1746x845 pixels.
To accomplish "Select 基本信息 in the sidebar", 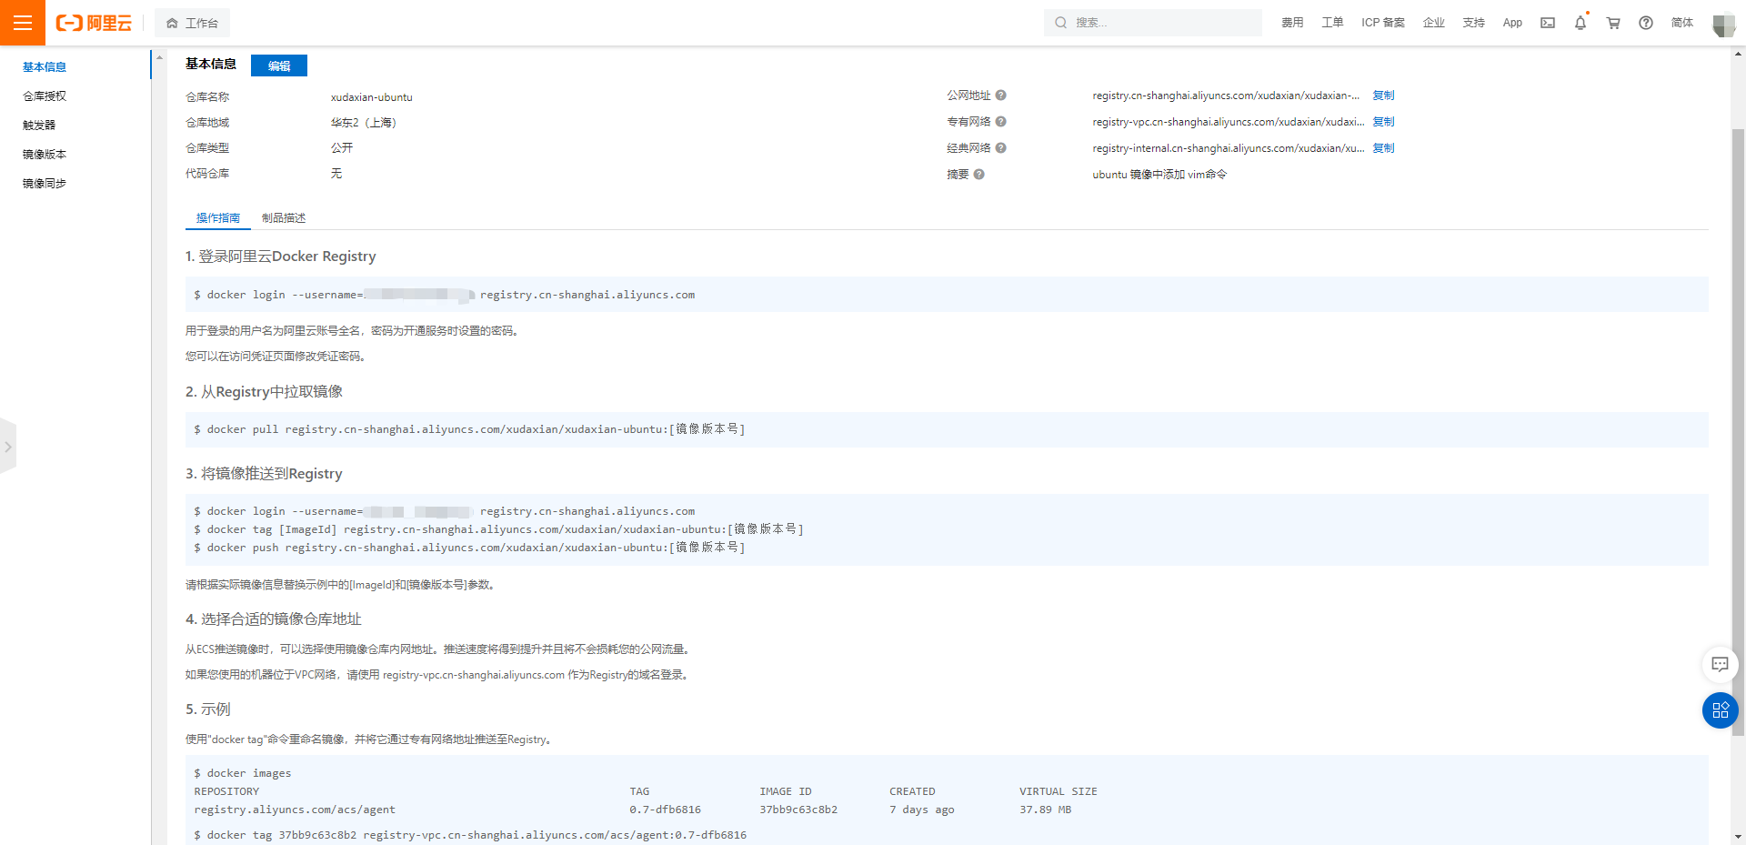I will pos(45,67).
